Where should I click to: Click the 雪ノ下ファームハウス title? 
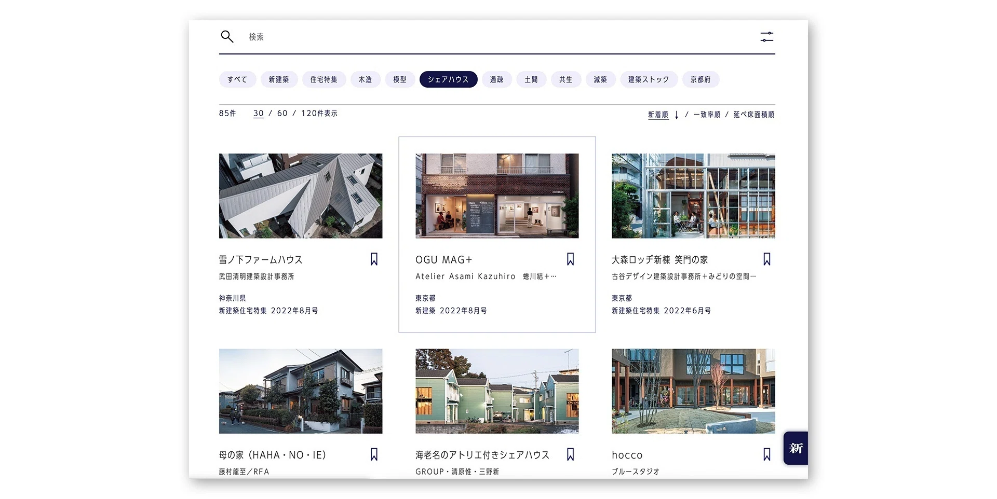[261, 260]
